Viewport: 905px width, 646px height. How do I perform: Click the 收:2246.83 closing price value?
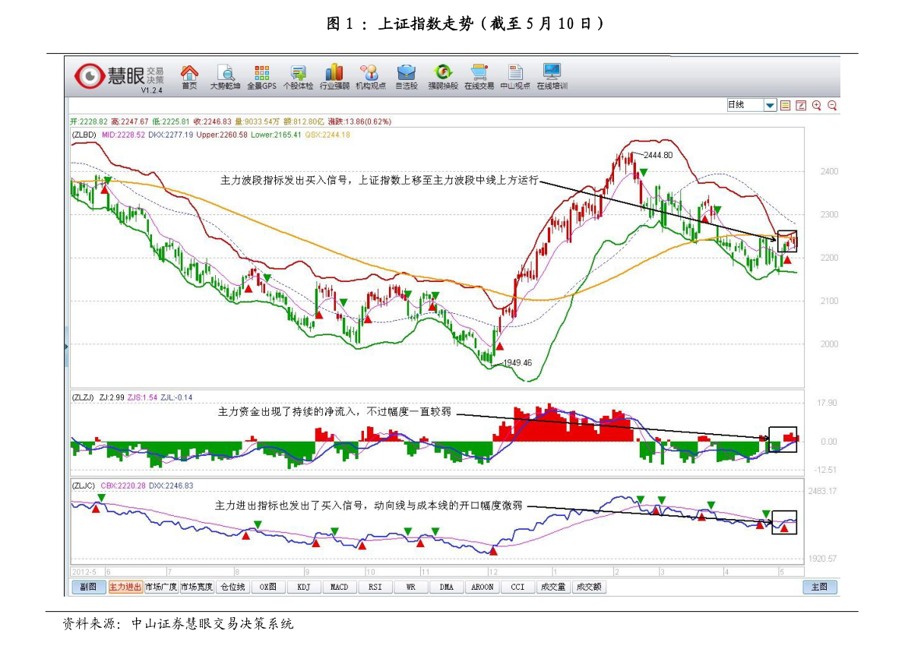[x=213, y=122]
